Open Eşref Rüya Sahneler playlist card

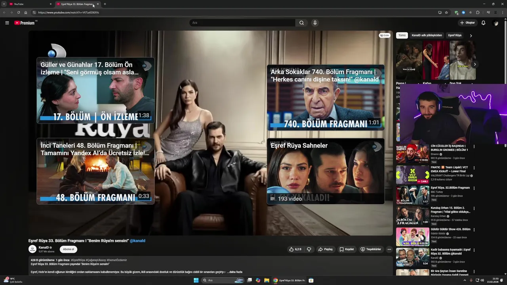coord(326,171)
